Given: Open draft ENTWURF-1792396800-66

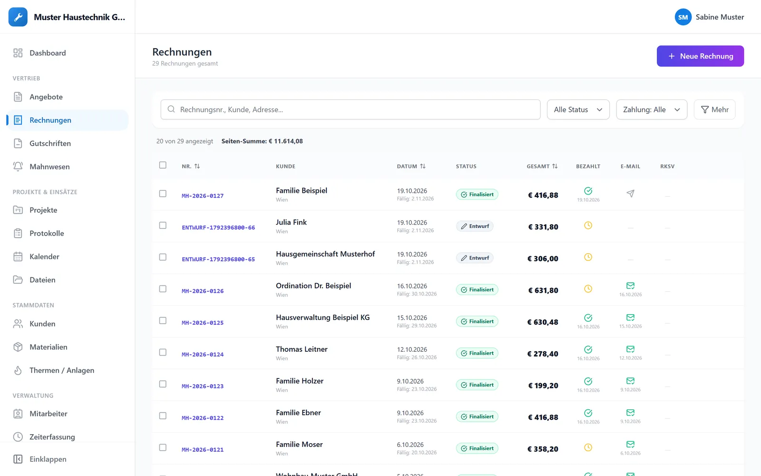Looking at the screenshot, I should point(218,228).
